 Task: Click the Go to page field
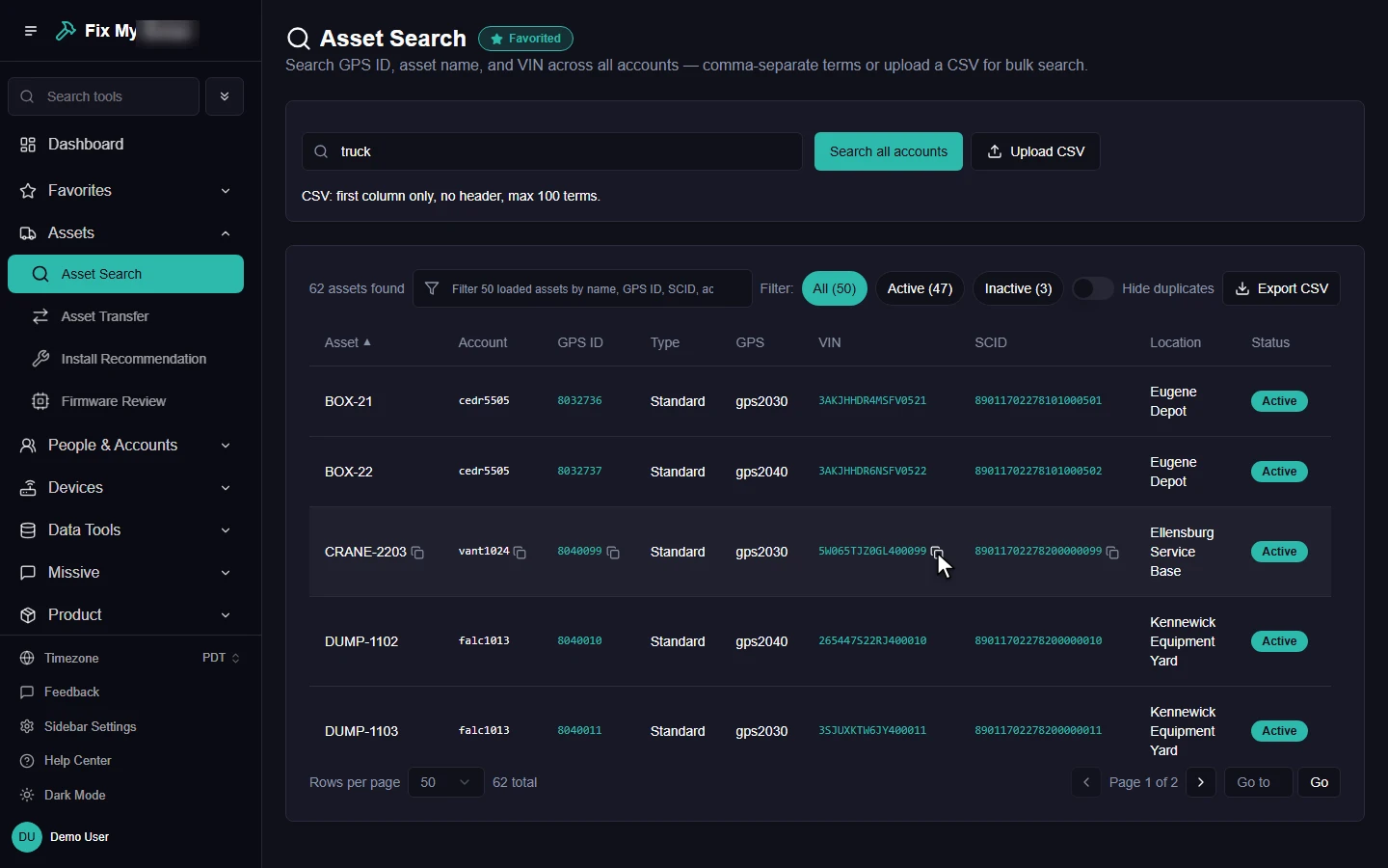point(1259,782)
